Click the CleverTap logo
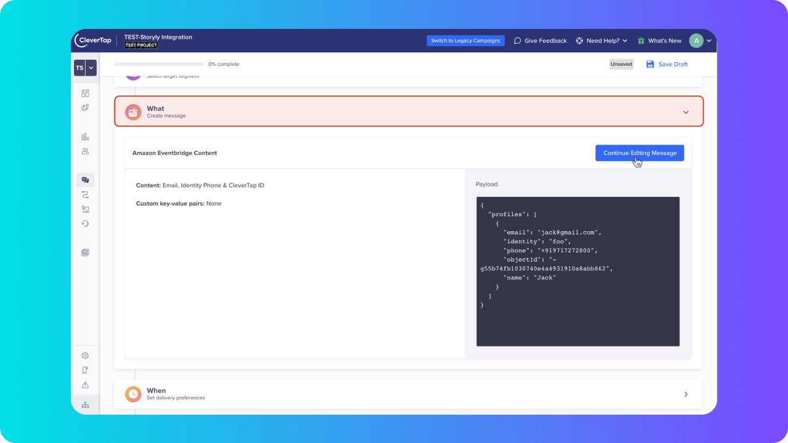The height and width of the screenshot is (443, 788). (93, 41)
